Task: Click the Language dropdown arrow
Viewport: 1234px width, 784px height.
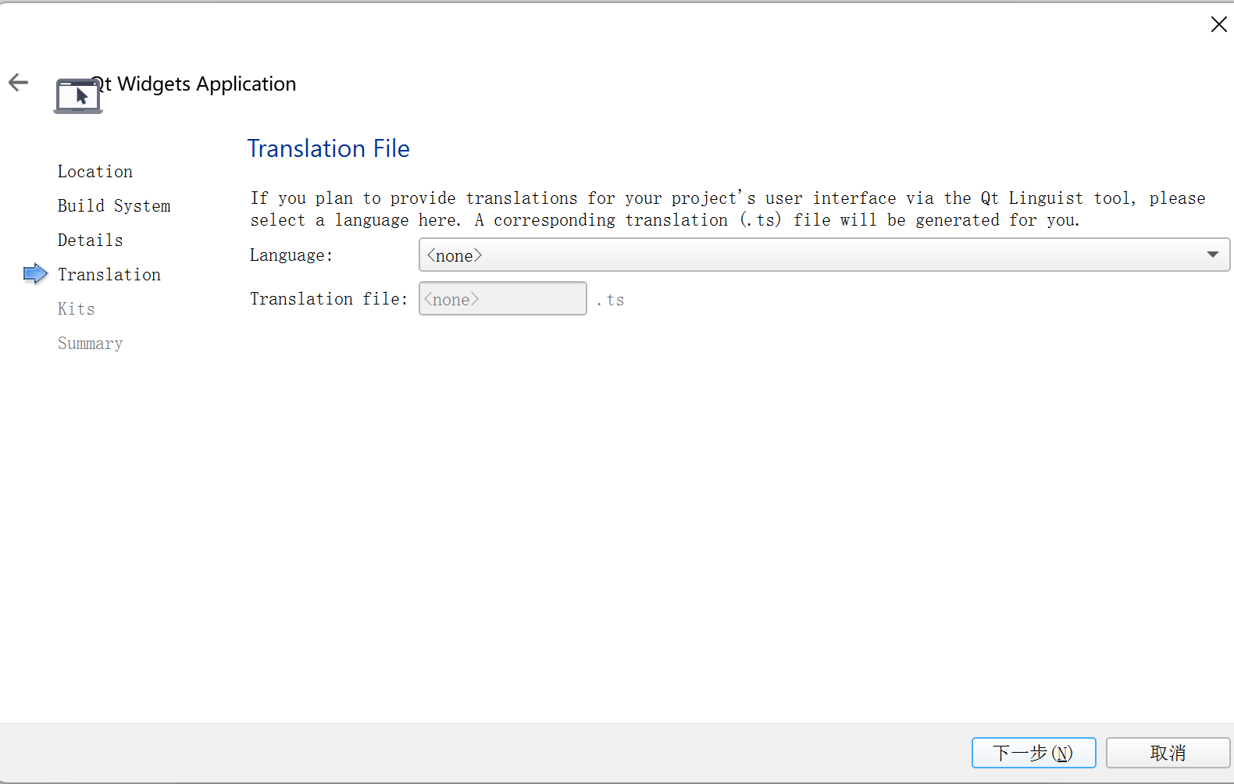Action: coord(1212,255)
